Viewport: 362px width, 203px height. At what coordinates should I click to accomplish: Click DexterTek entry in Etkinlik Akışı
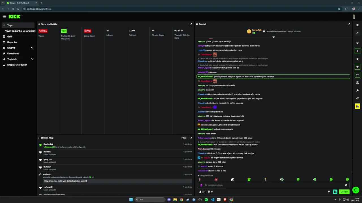tap(115, 145)
